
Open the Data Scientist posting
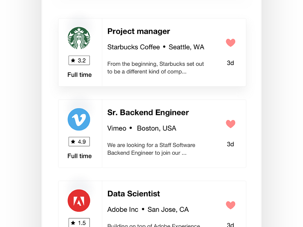click(x=133, y=193)
